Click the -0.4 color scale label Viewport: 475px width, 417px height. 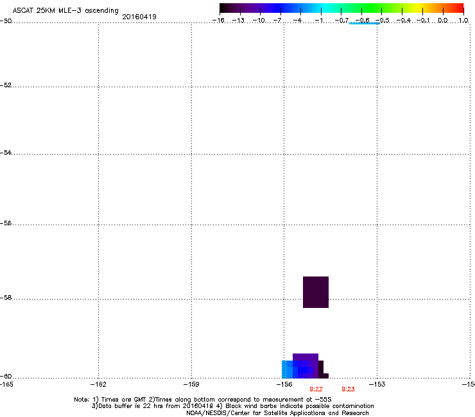tap(404, 21)
